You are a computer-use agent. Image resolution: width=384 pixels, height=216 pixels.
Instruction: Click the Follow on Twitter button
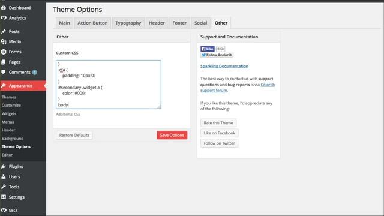[x=219, y=143]
